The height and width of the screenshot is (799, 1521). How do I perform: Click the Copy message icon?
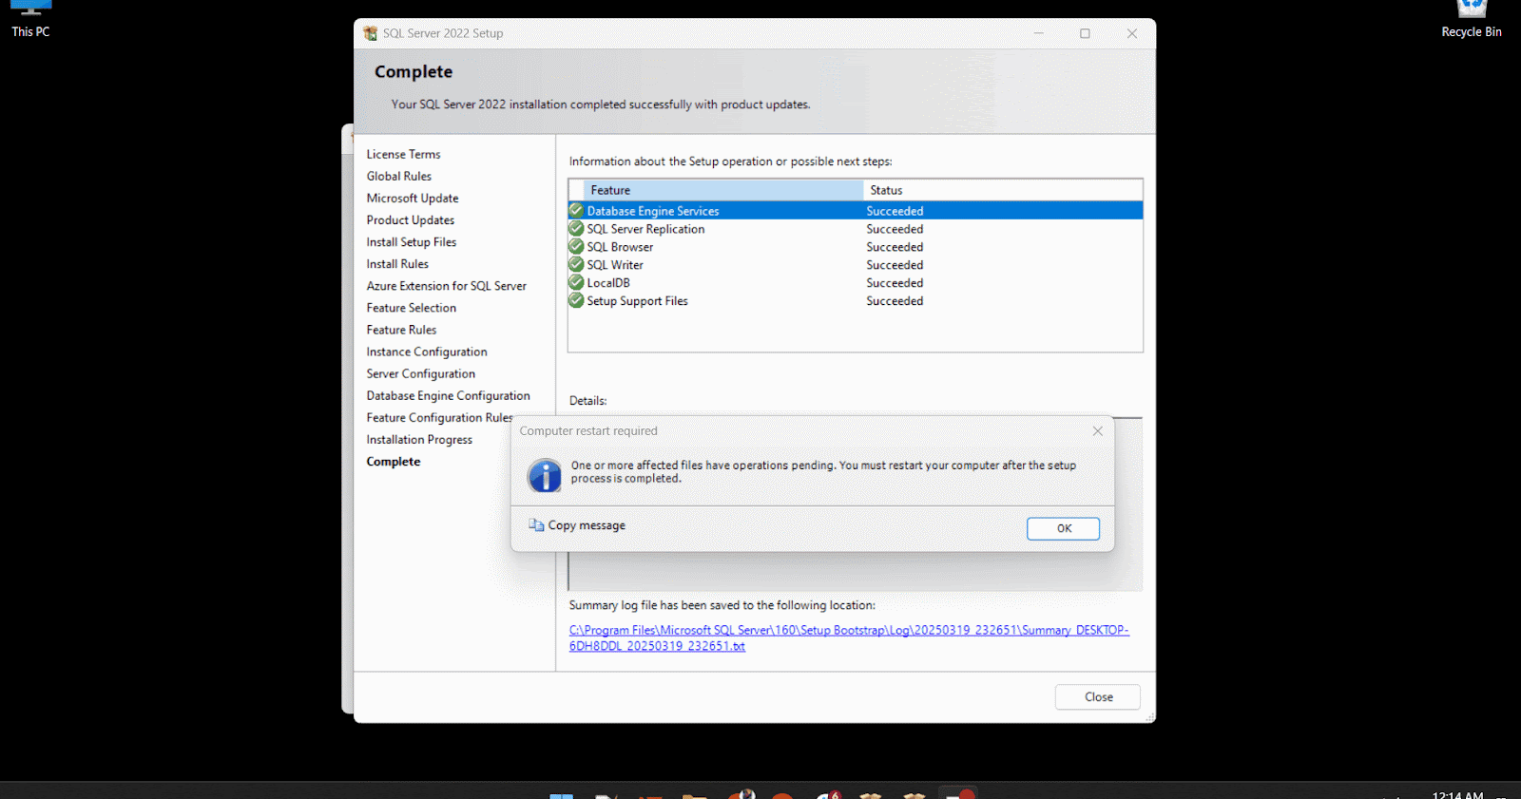537,525
